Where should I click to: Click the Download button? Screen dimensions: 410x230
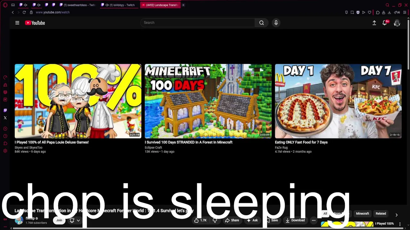(x=295, y=220)
